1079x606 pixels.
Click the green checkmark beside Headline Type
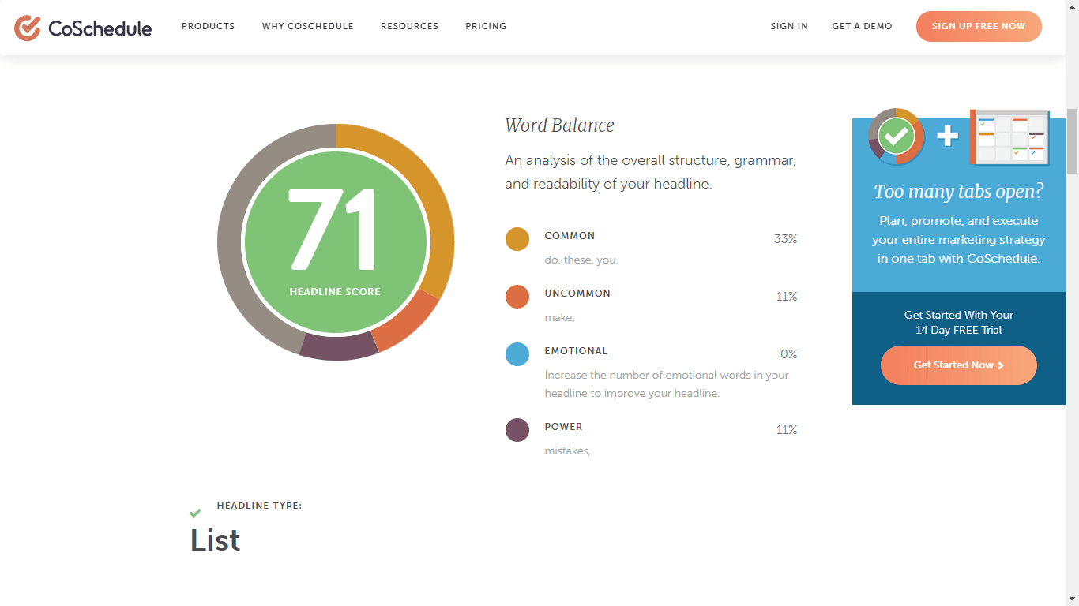(x=195, y=514)
